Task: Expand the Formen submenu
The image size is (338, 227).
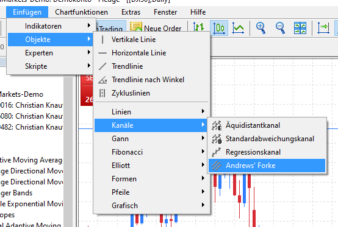Action: click(151, 179)
